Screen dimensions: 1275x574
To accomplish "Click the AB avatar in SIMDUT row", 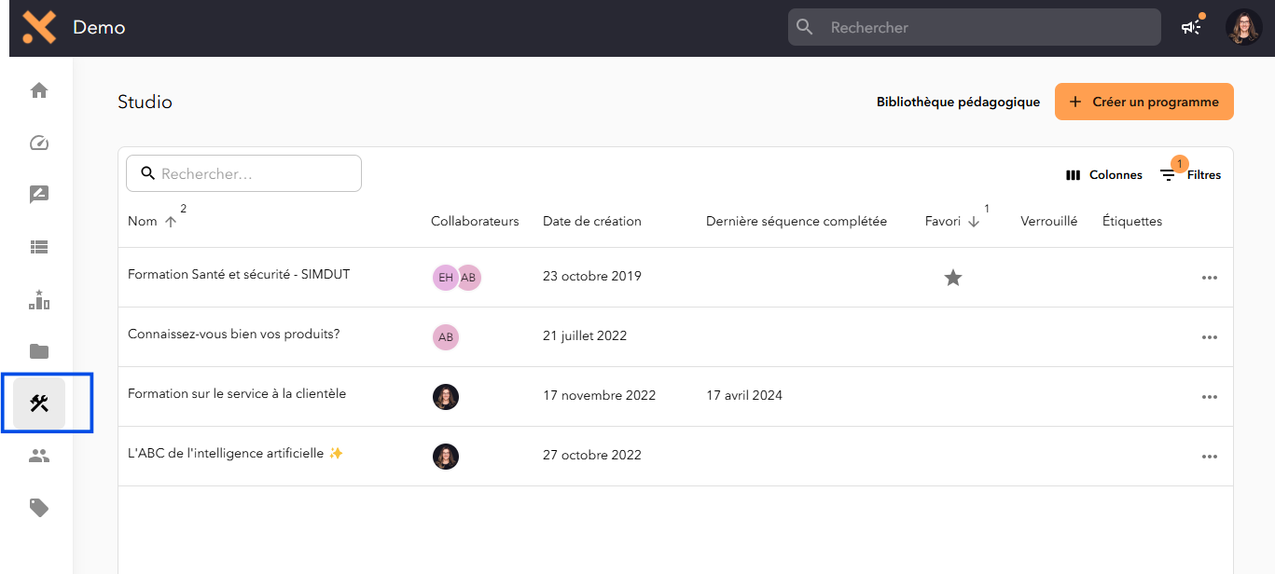I will 468,278.
